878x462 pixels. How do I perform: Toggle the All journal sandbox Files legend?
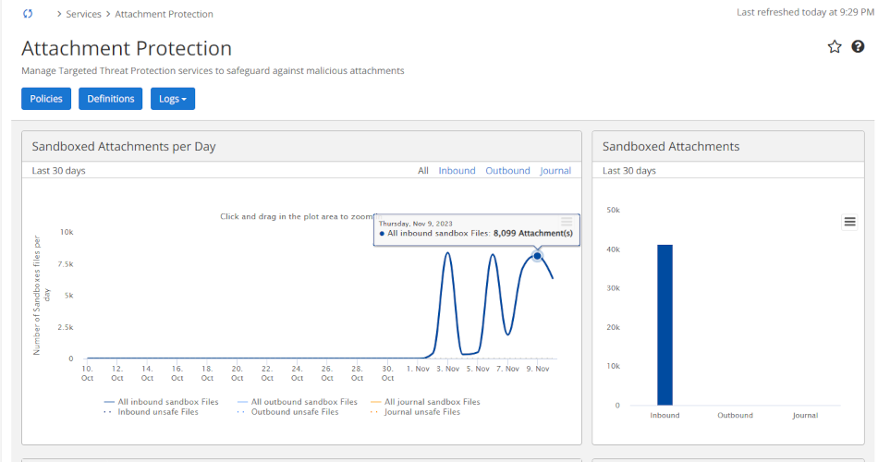tap(425, 402)
